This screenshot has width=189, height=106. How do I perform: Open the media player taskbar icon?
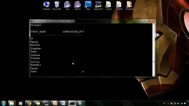[20, 103]
